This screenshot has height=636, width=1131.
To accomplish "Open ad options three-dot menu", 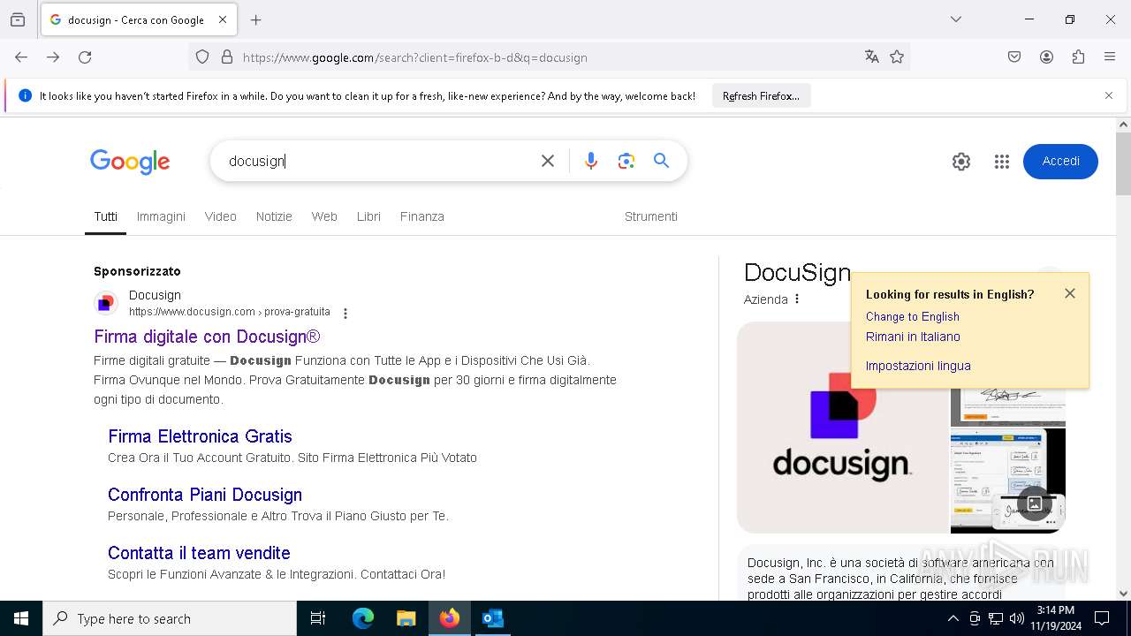I will pyautogui.click(x=345, y=314).
